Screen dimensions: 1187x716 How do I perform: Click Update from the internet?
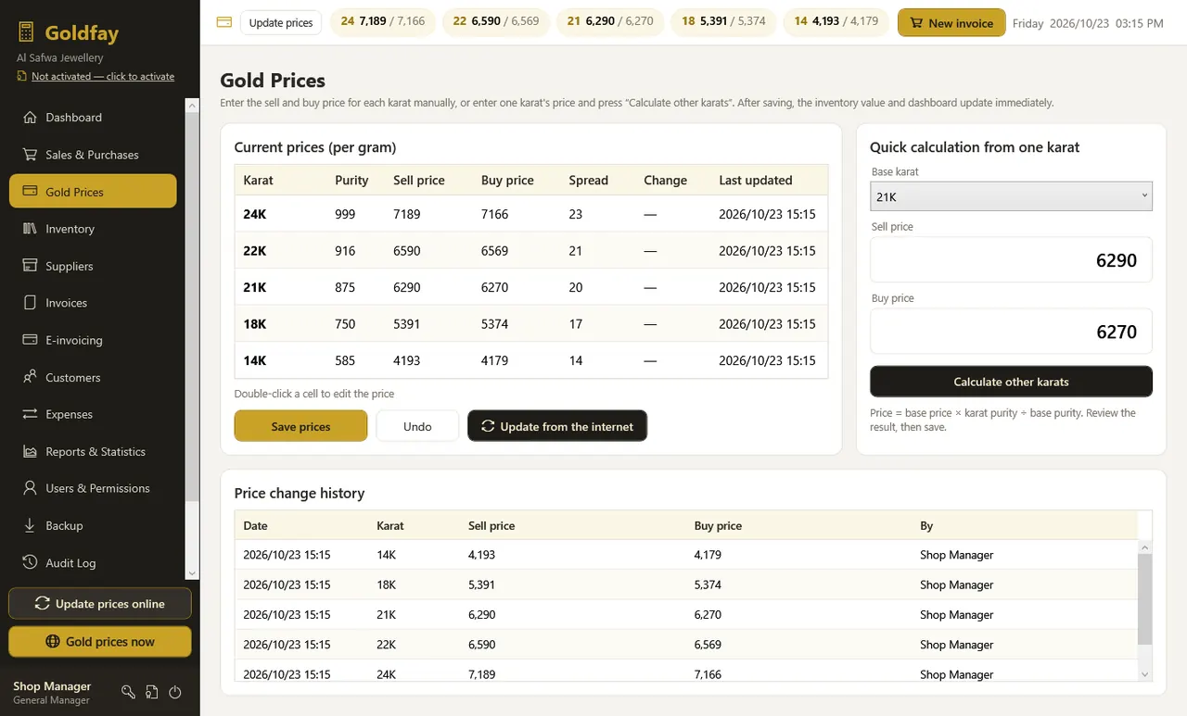point(557,426)
